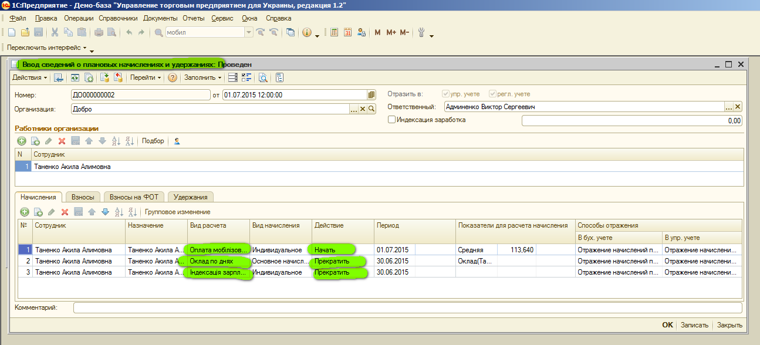Screen dimensions: 760x345
Task: Open the Организация record with the magnifier button
Action: [x=371, y=109]
